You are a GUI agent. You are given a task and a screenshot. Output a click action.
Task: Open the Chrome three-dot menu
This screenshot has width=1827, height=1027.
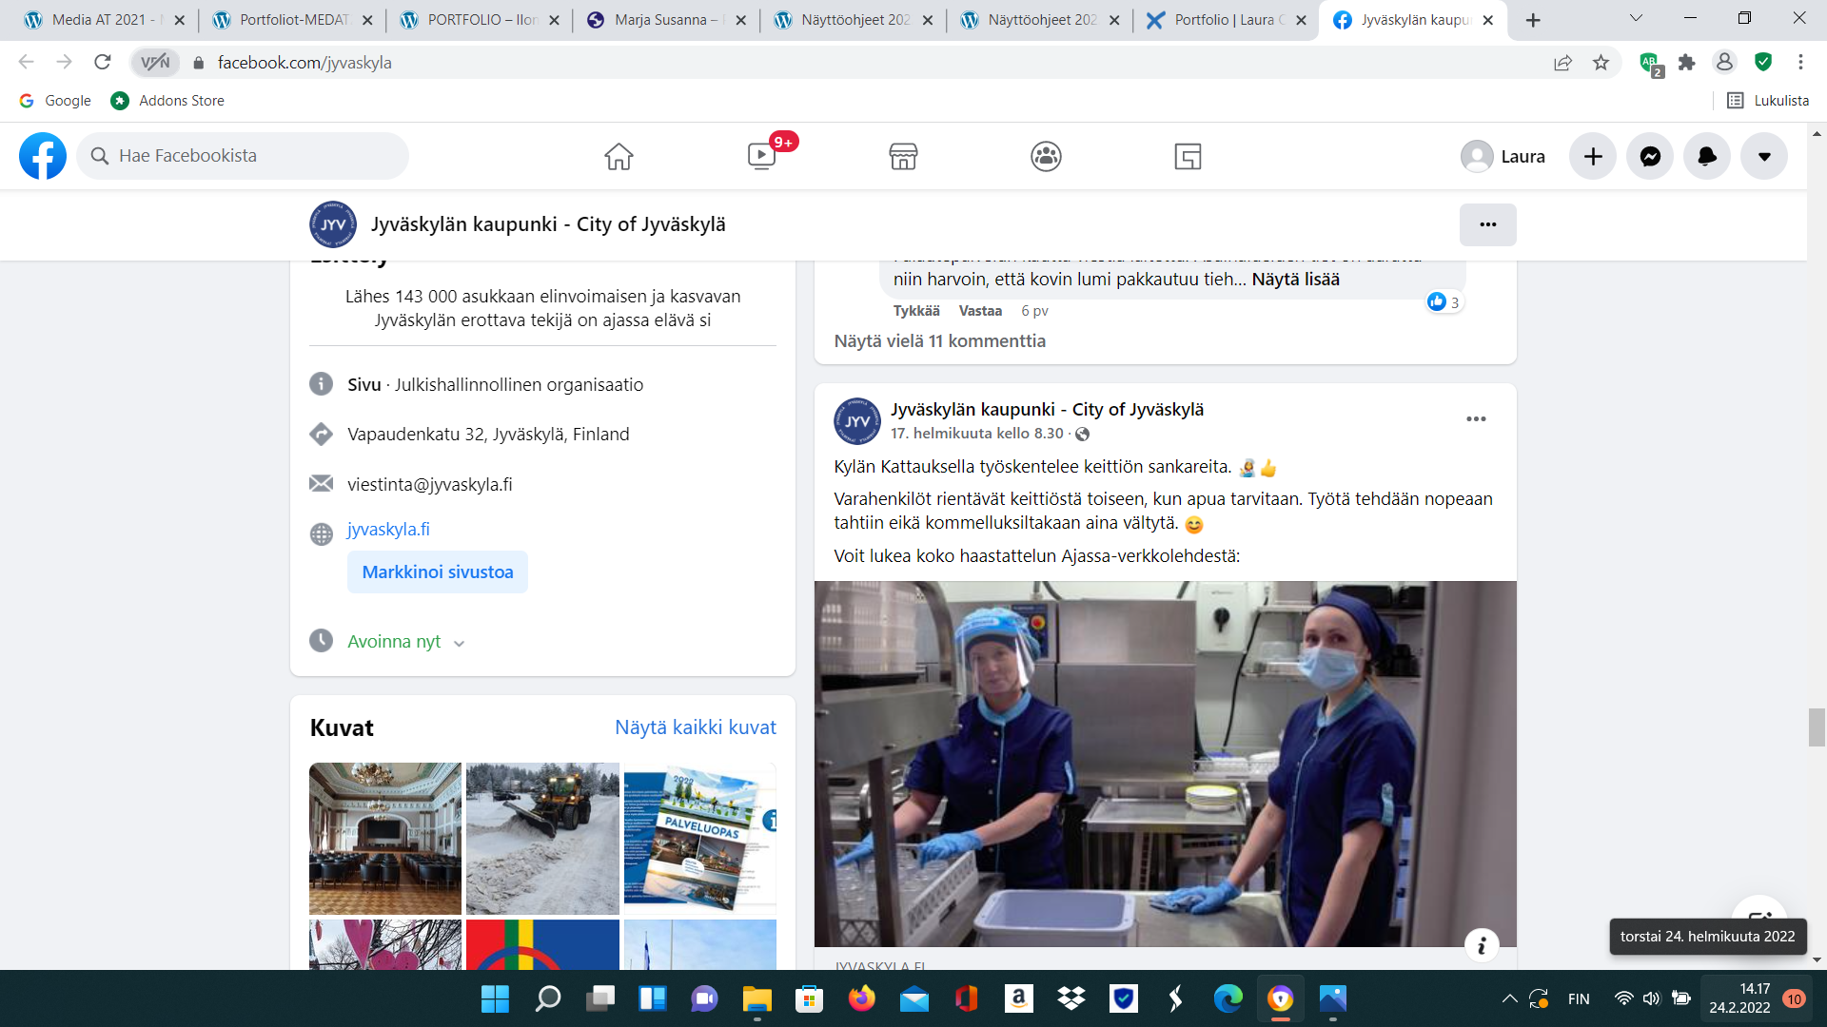(1800, 63)
